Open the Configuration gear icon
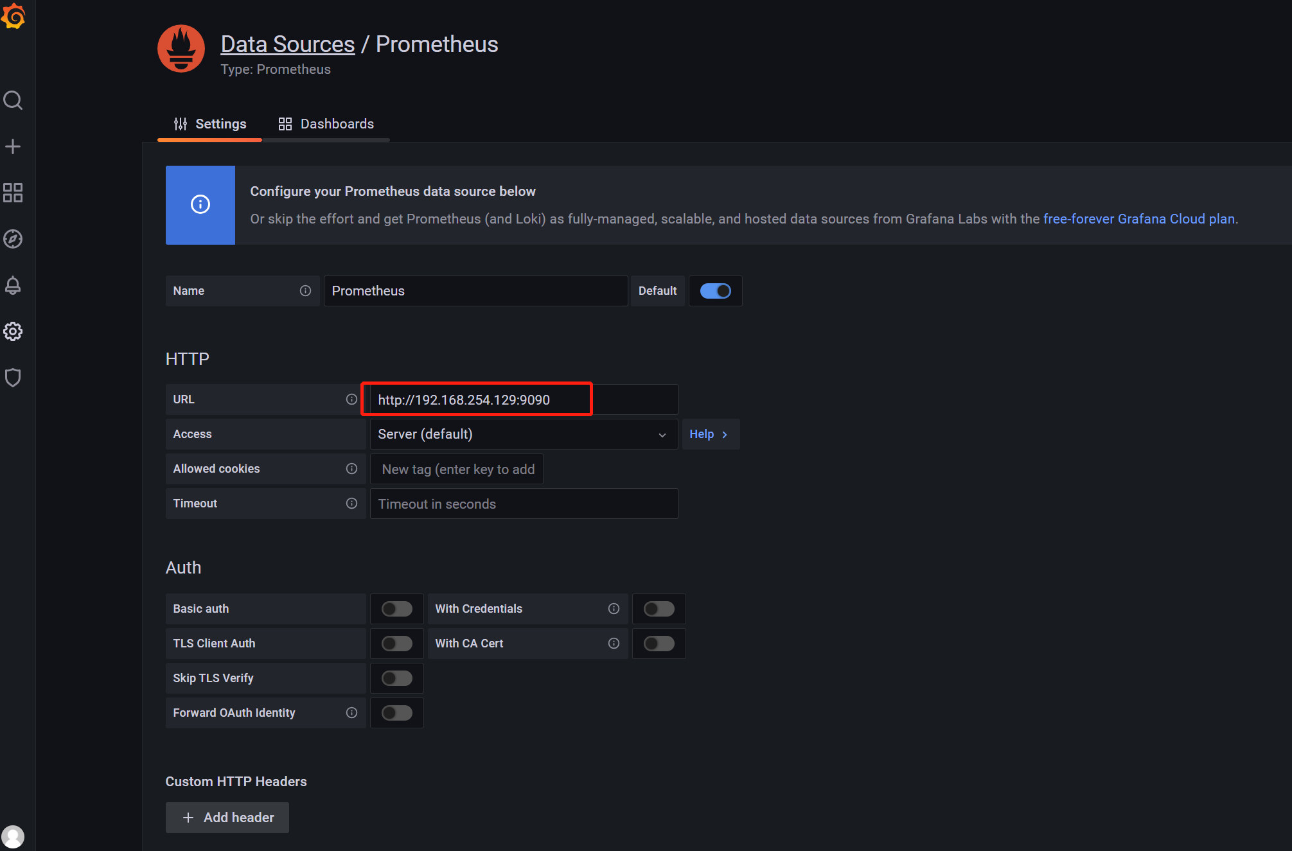 click(13, 331)
